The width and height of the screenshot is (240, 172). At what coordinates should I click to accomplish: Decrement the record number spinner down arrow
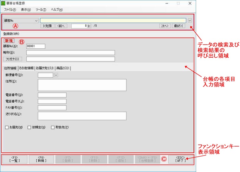[x=89, y=27]
